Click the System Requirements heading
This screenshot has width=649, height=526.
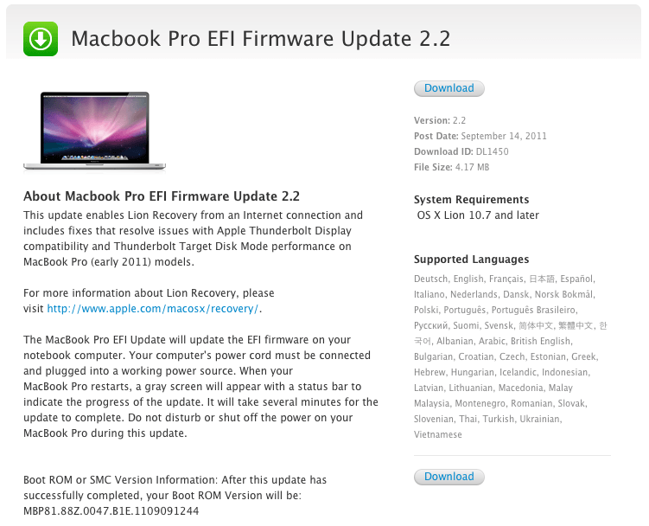[472, 200]
